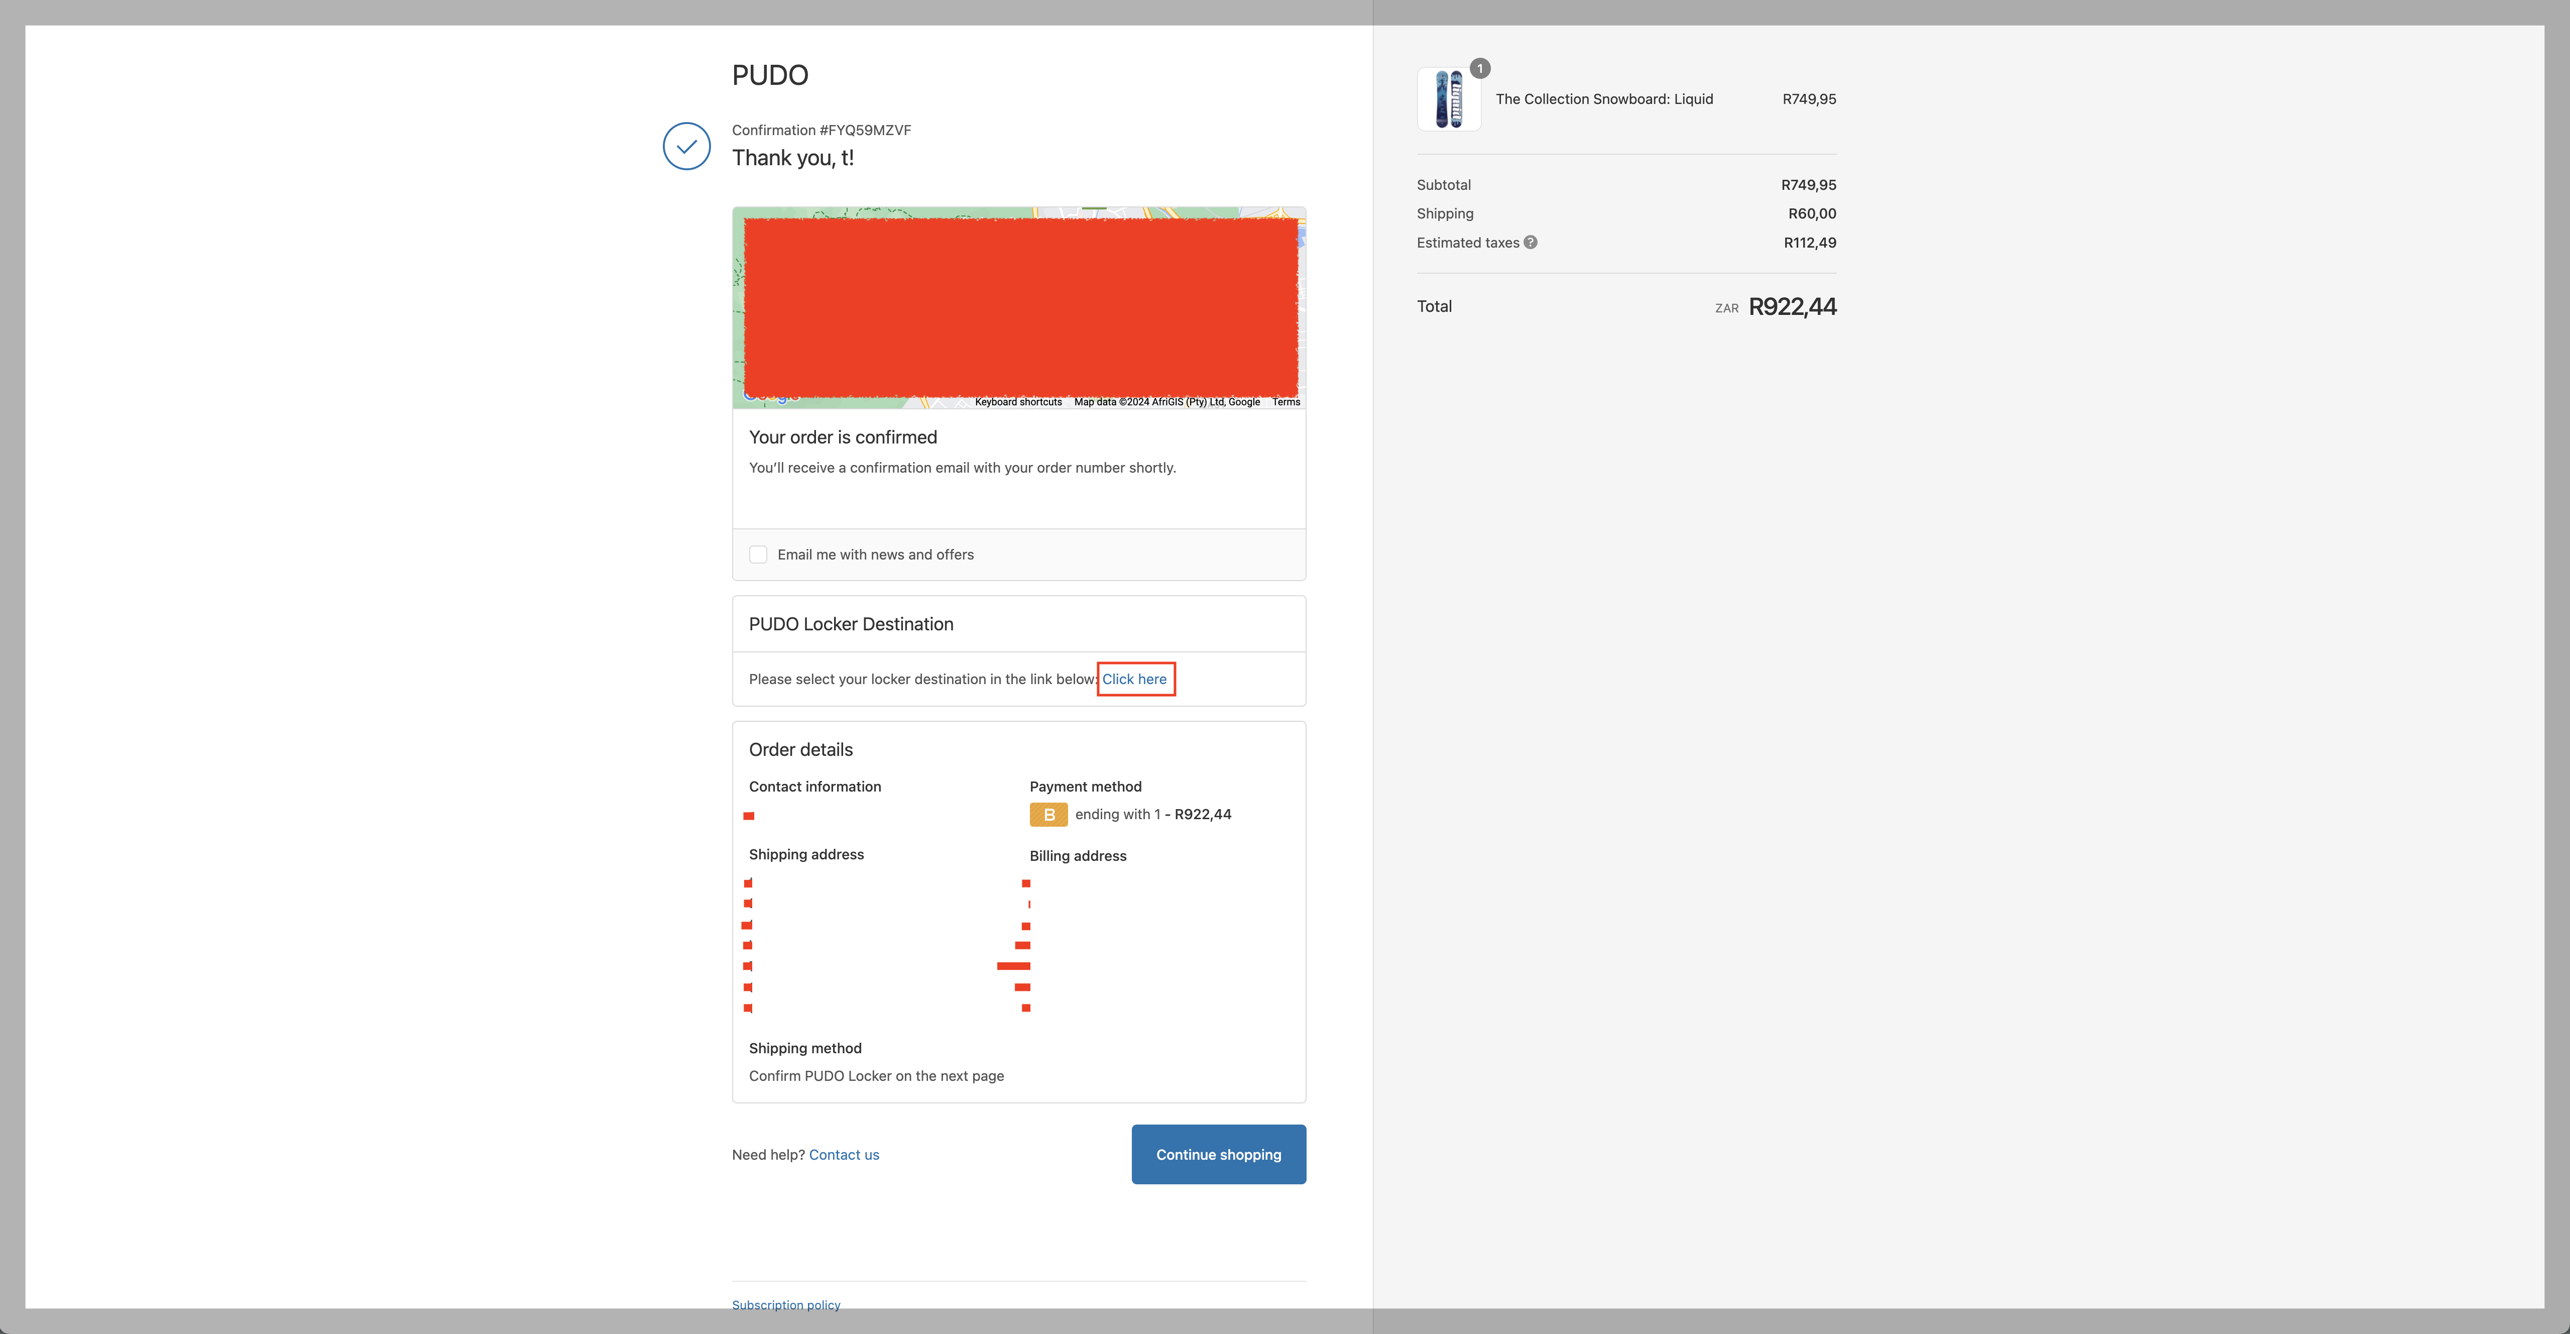Open the Contact us link
2570x1334 pixels.
pyautogui.click(x=844, y=1154)
